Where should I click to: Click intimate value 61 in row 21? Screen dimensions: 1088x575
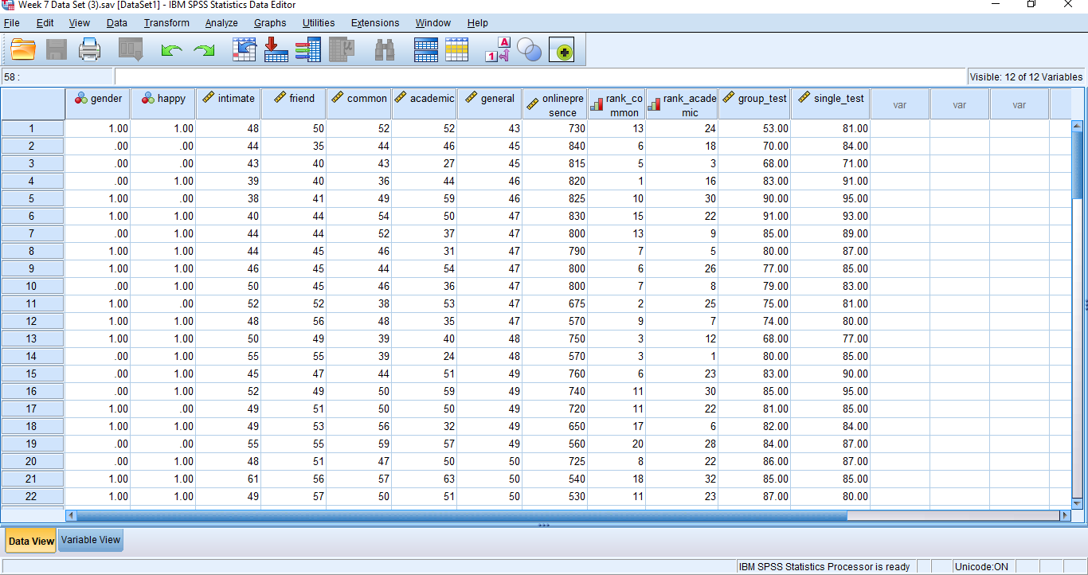229,479
